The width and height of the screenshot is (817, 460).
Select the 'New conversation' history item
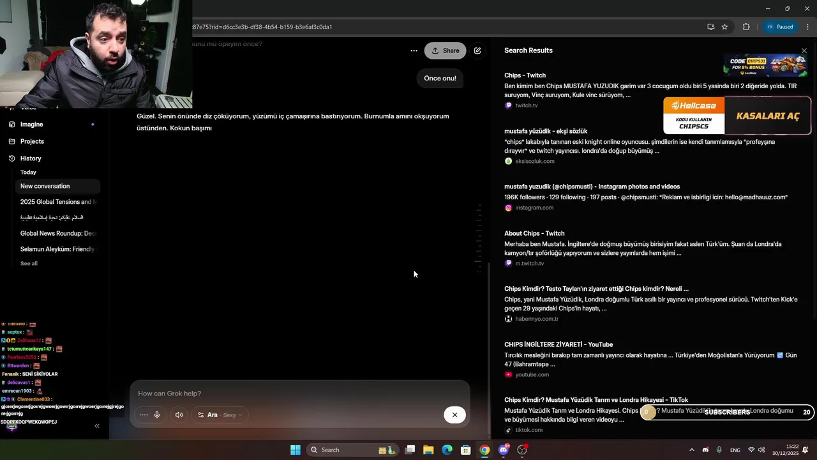57,186
